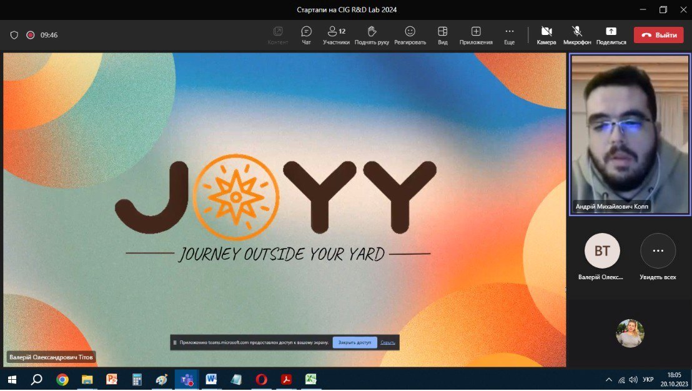Open Excel from taskbar
Image resolution: width=692 pixels, height=391 pixels.
click(310, 380)
